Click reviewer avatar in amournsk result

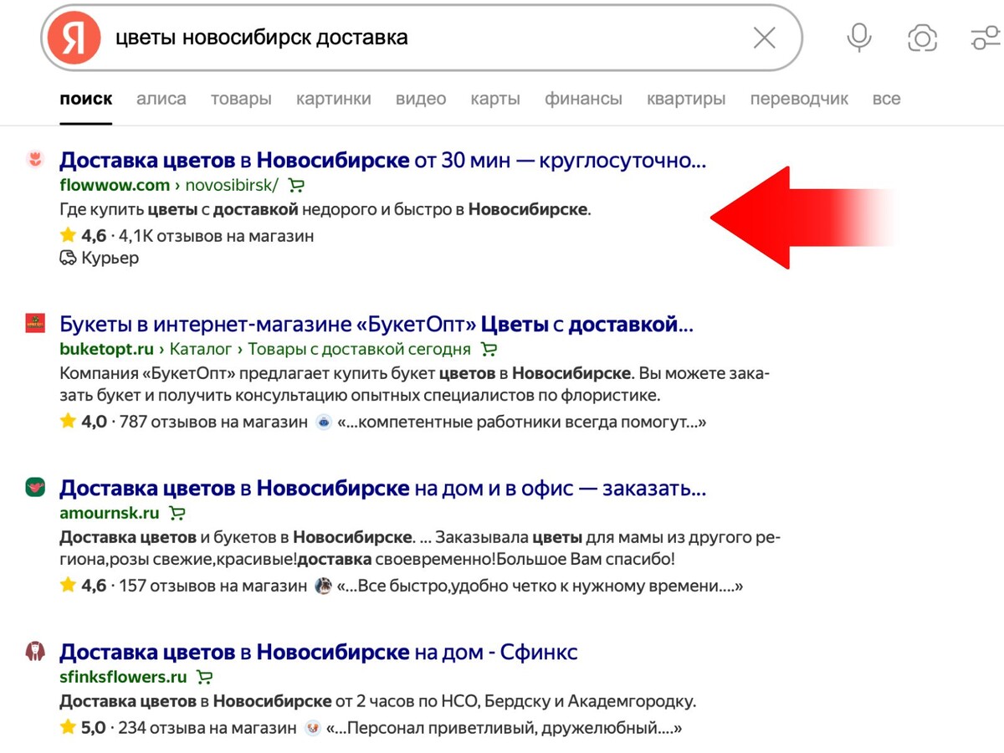point(324,587)
